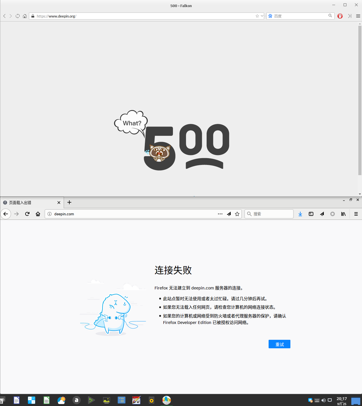Go forward in the Falkon window
362x406 pixels.
(x=11, y=16)
